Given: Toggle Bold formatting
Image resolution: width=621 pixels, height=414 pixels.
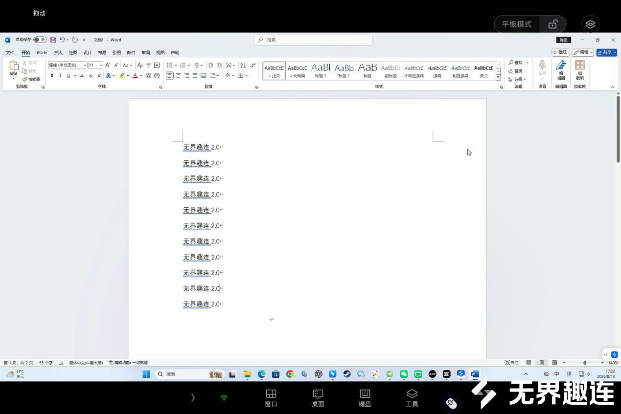Looking at the screenshot, I should [x=52, y=76].
